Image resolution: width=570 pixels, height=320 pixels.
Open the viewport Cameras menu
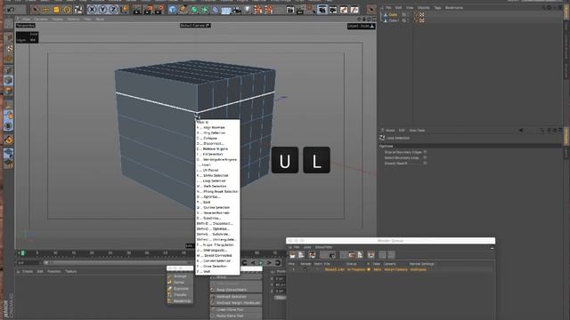[x=41, y=20]
